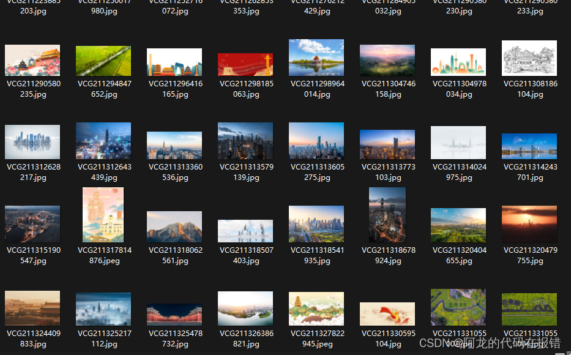This screenshot has width=571, height=355.
Task: Select the blue waterfront thumbnail VCG211314243701.jpg
Action: (x=529, y=146)
